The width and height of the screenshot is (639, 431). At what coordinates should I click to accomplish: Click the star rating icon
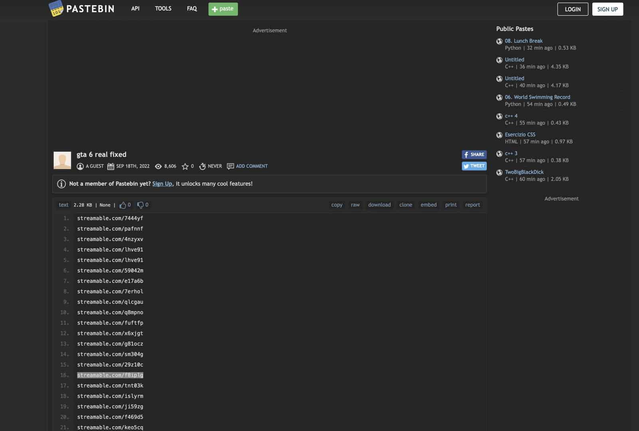coord(185,166)
